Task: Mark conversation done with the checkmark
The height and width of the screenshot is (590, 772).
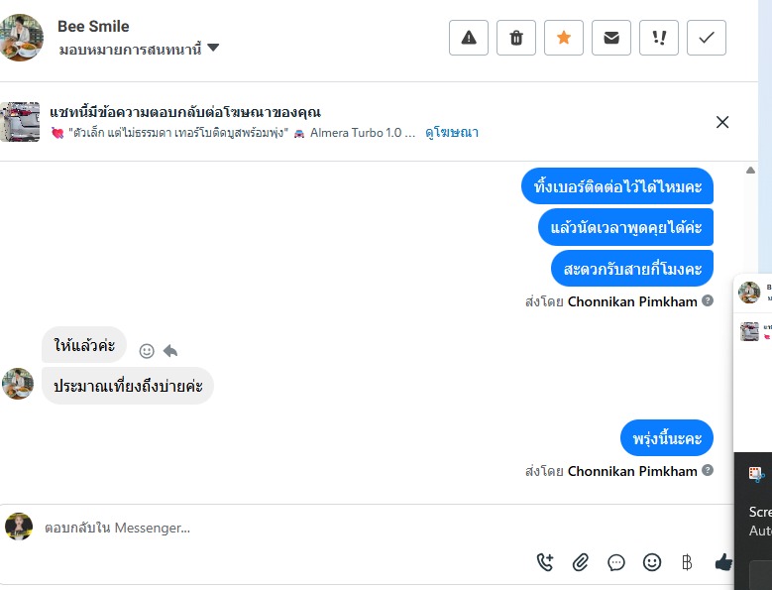Action: click(707, 38)
